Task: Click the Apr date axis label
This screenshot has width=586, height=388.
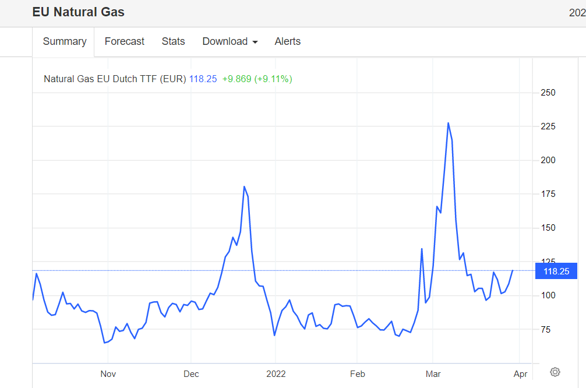Action: click(x=520, y=374)
